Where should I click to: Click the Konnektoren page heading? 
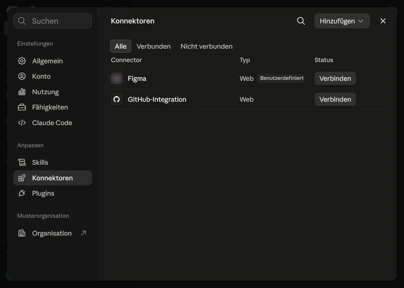click(x=133, y=21)
